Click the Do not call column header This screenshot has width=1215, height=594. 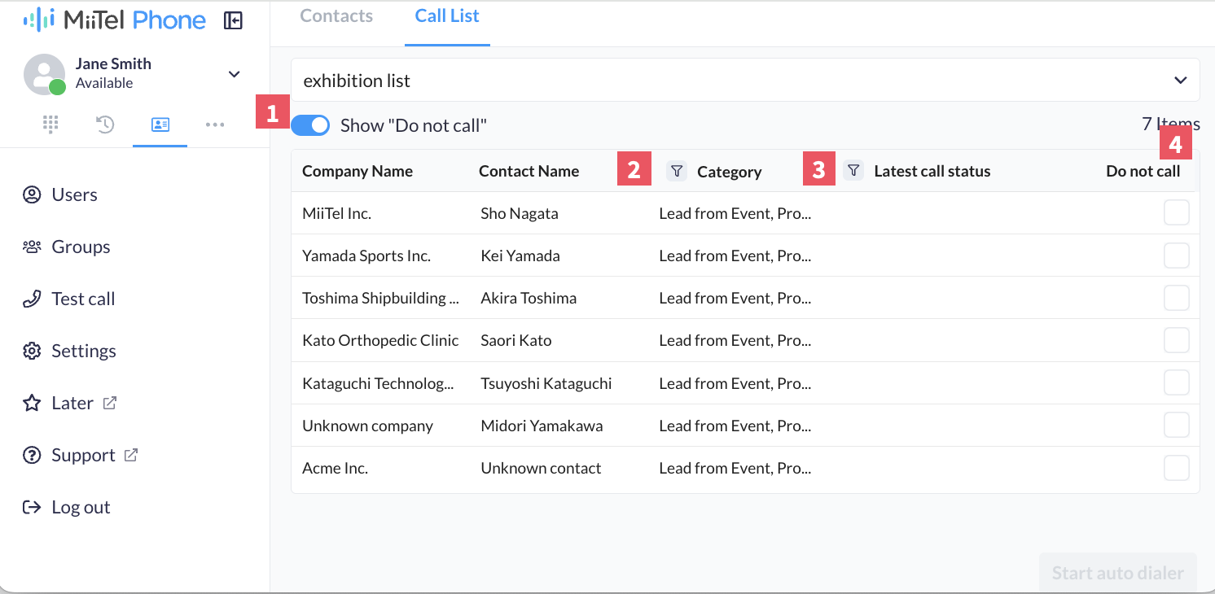click(1143, 171)
